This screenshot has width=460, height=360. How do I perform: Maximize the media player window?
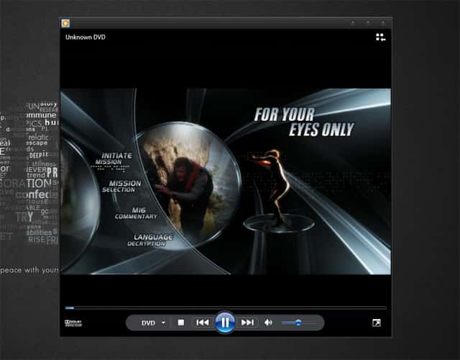point(367,22)
